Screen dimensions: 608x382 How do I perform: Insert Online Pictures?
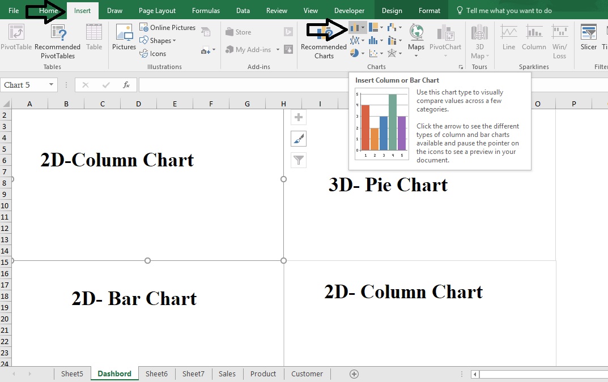click(168, 28)
